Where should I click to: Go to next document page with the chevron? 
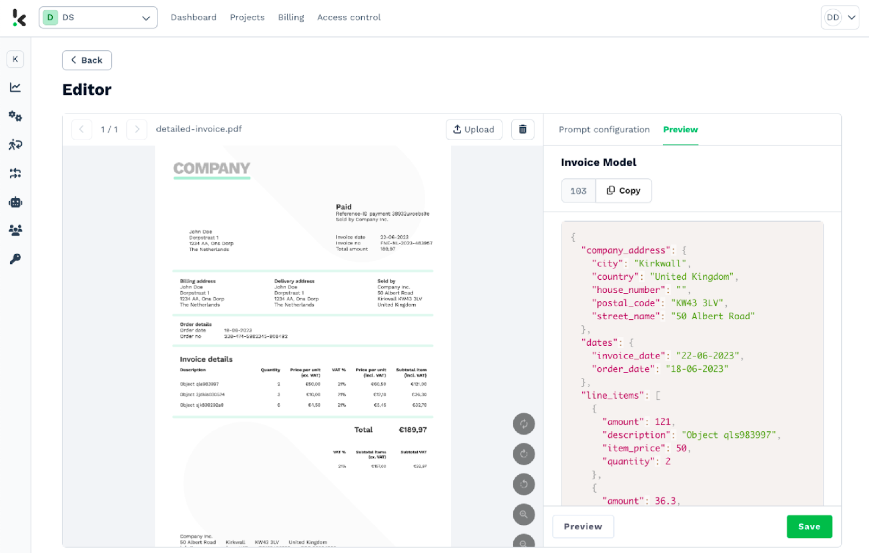(x=137, y=129)
